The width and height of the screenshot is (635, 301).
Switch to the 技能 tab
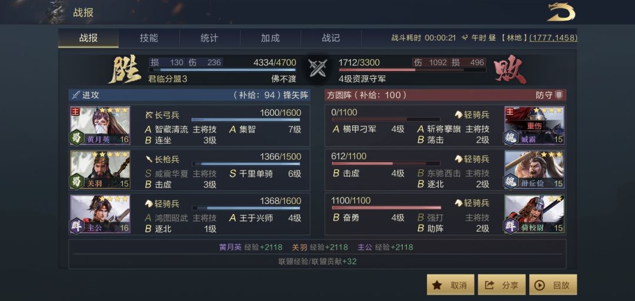pos(149,38)
